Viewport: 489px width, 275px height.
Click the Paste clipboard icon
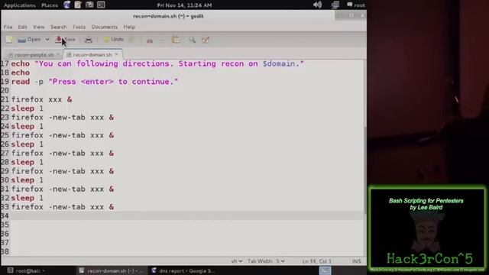click(x=176, y=40)
